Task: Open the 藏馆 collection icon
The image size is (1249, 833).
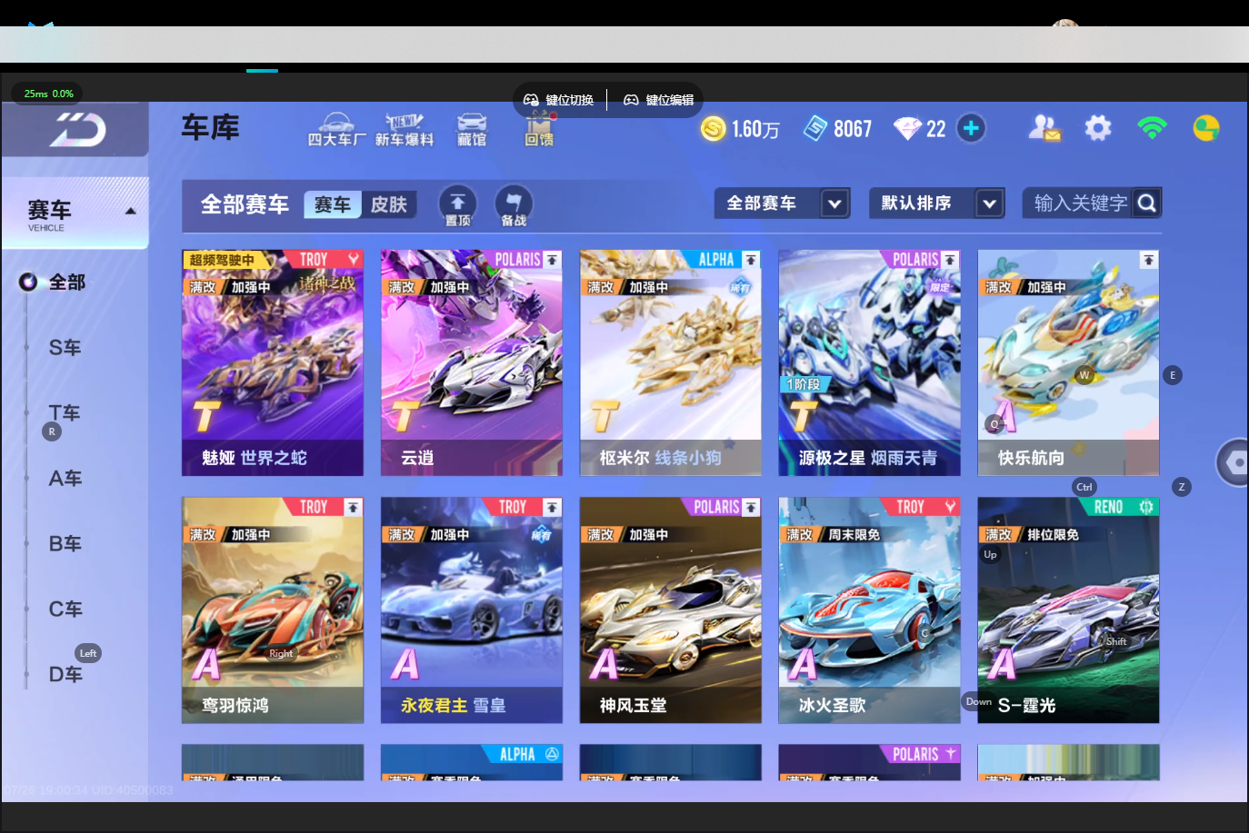Action: point(472,129)
